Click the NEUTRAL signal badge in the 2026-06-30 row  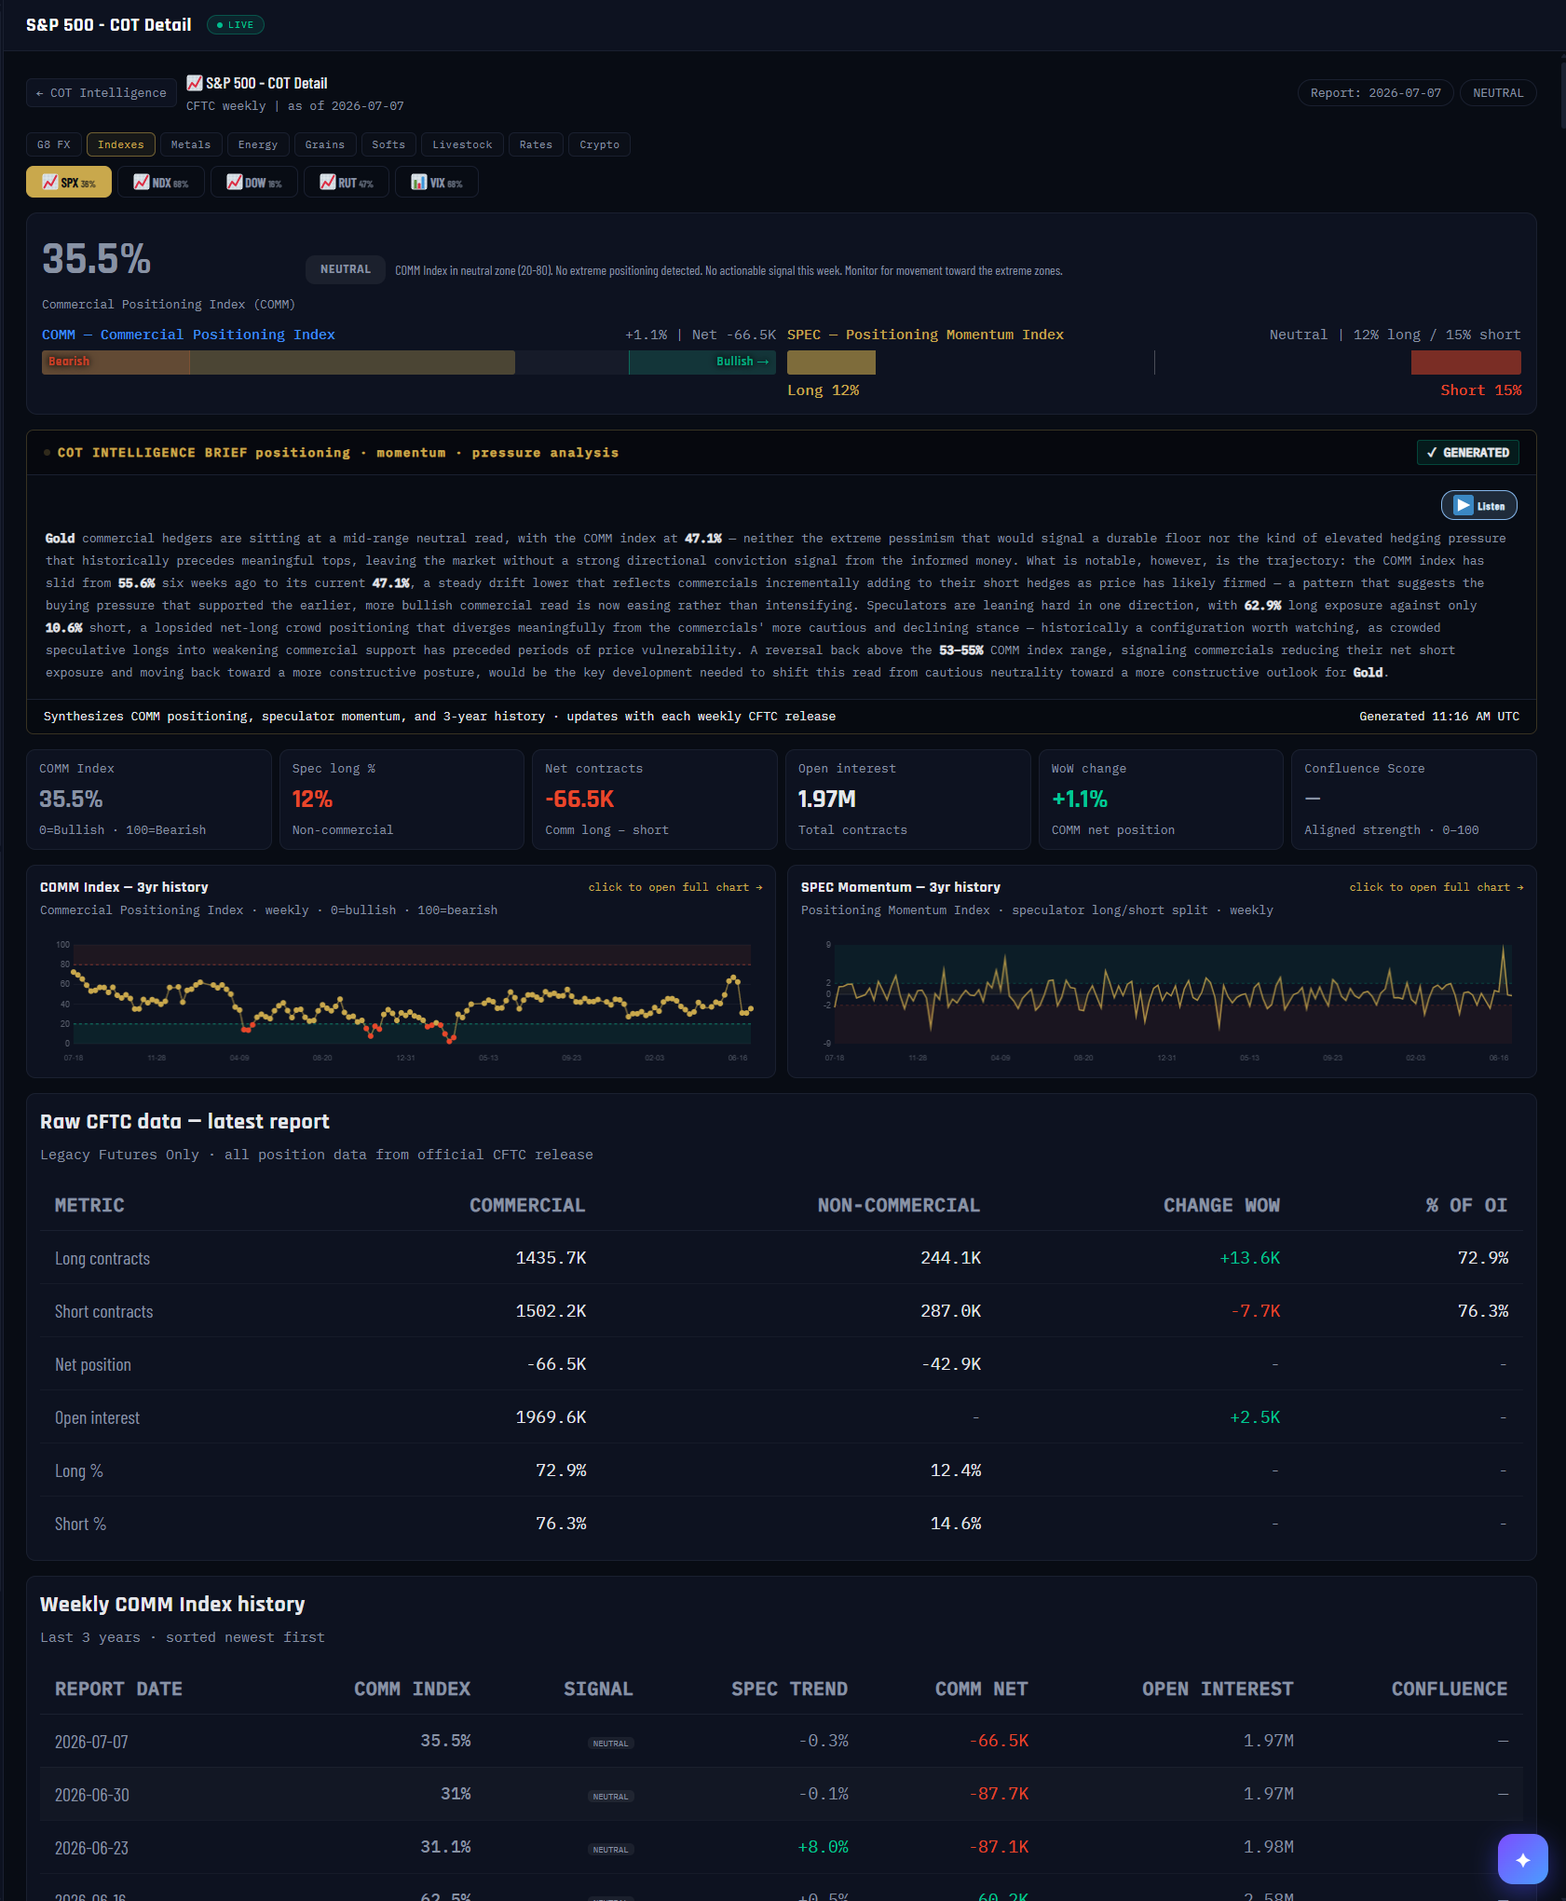pos(611,1797)
